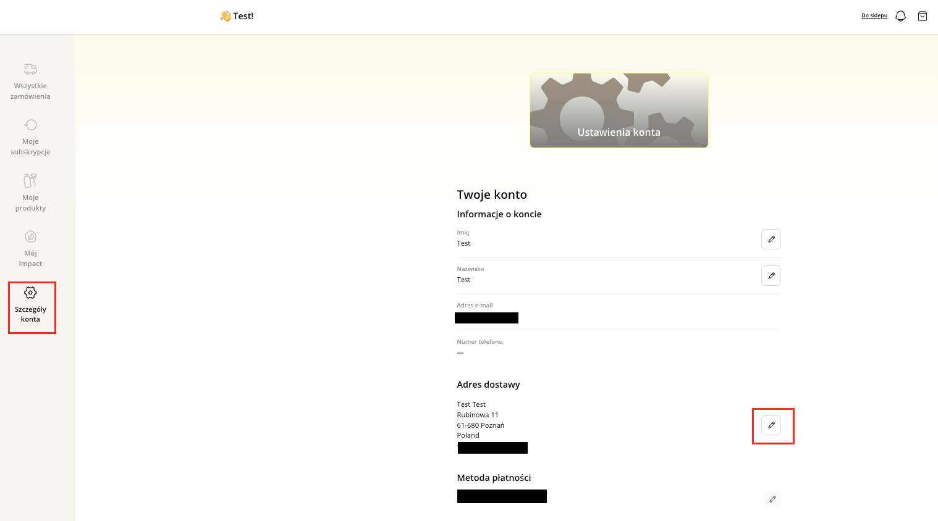The image size is (938, 521).
Task: Open the shopping cart icon
Action: 923,16
